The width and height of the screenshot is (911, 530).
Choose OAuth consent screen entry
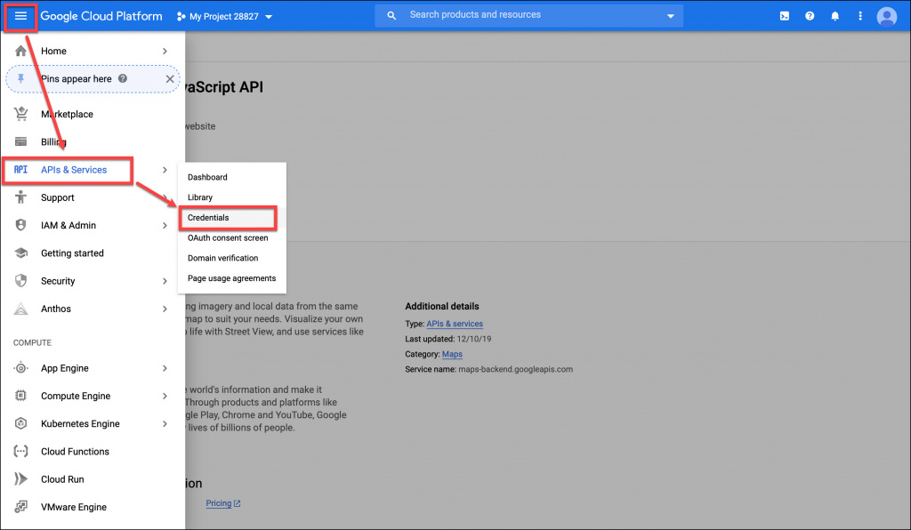tap(227, 238)
